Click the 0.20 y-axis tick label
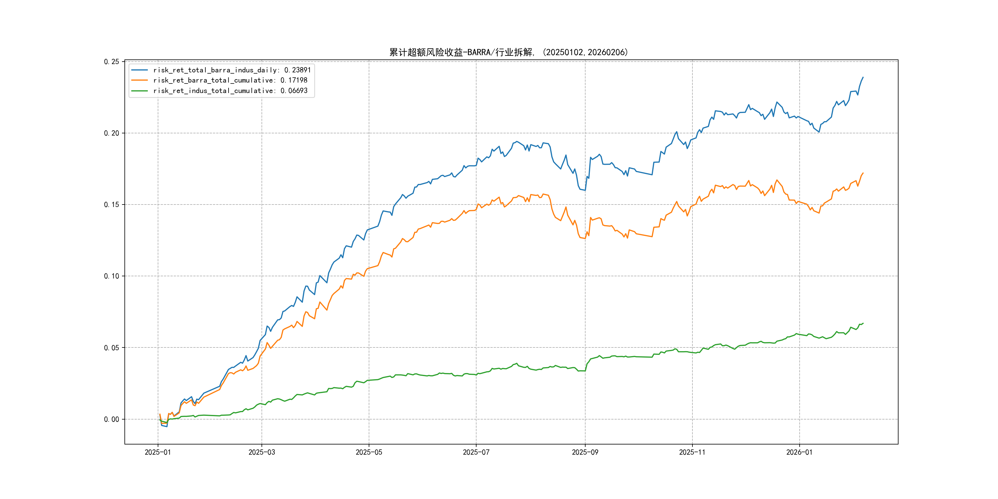The width and height of the screenshot is (998, 499). [112, 133]
